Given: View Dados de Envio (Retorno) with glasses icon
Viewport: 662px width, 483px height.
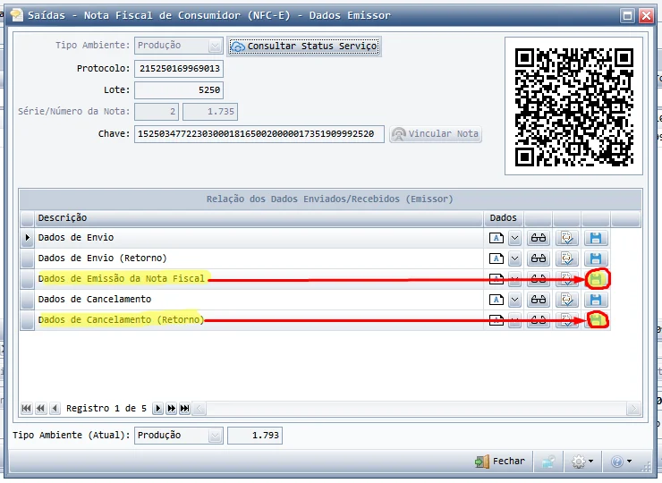Looking at the screenshot, I should (x=539, y=258).
